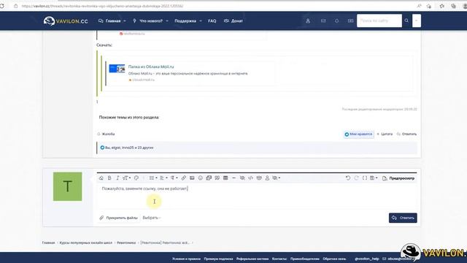Click the insert table icon
Image resolution: width=467 pixels, height=263 pixels.
(225, 178)
